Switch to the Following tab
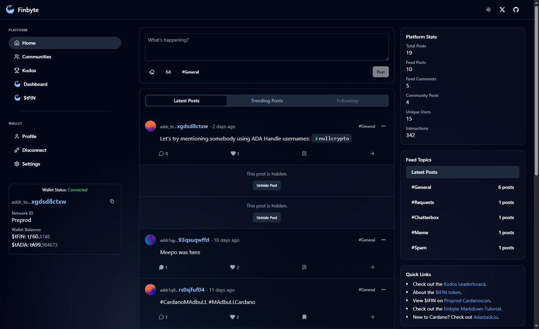The width and height of the screenshot is (539, 329). click(347, 101)
